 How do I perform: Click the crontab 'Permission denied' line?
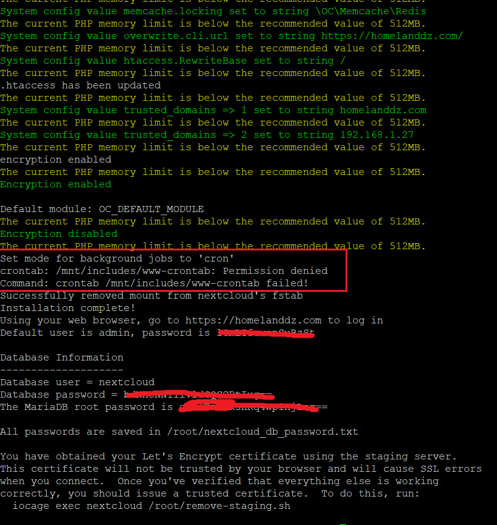click(164, 271)
